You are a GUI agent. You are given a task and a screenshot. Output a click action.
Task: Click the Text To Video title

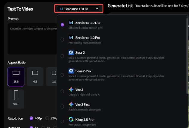point(20,9)
